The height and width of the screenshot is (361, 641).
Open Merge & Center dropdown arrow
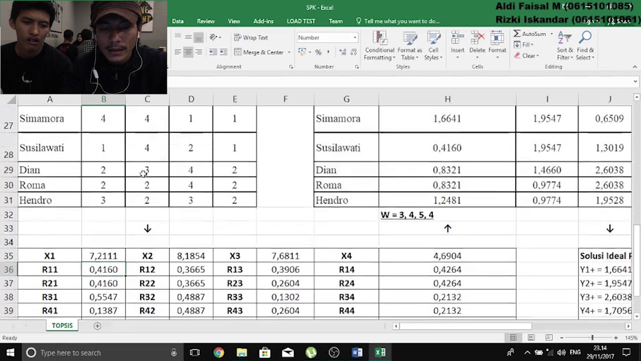click(289, 52)
